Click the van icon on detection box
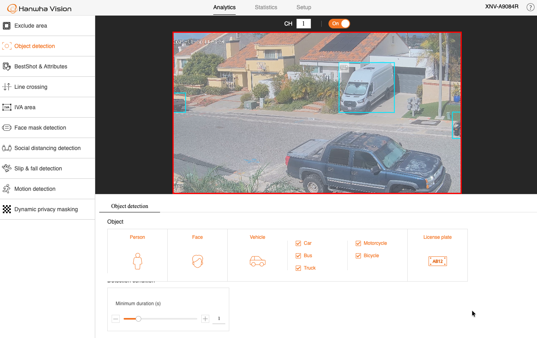Viewport: 537px width, 338px height. pyautogui.click(x=344, y=68)
